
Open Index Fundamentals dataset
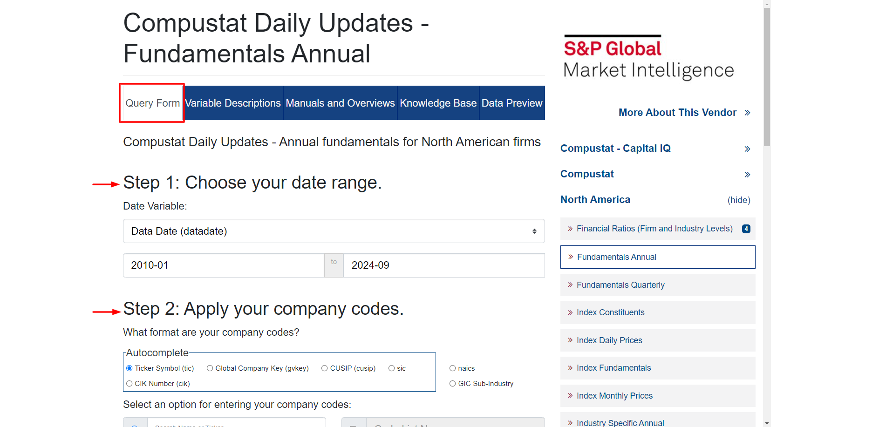(658, 368)
